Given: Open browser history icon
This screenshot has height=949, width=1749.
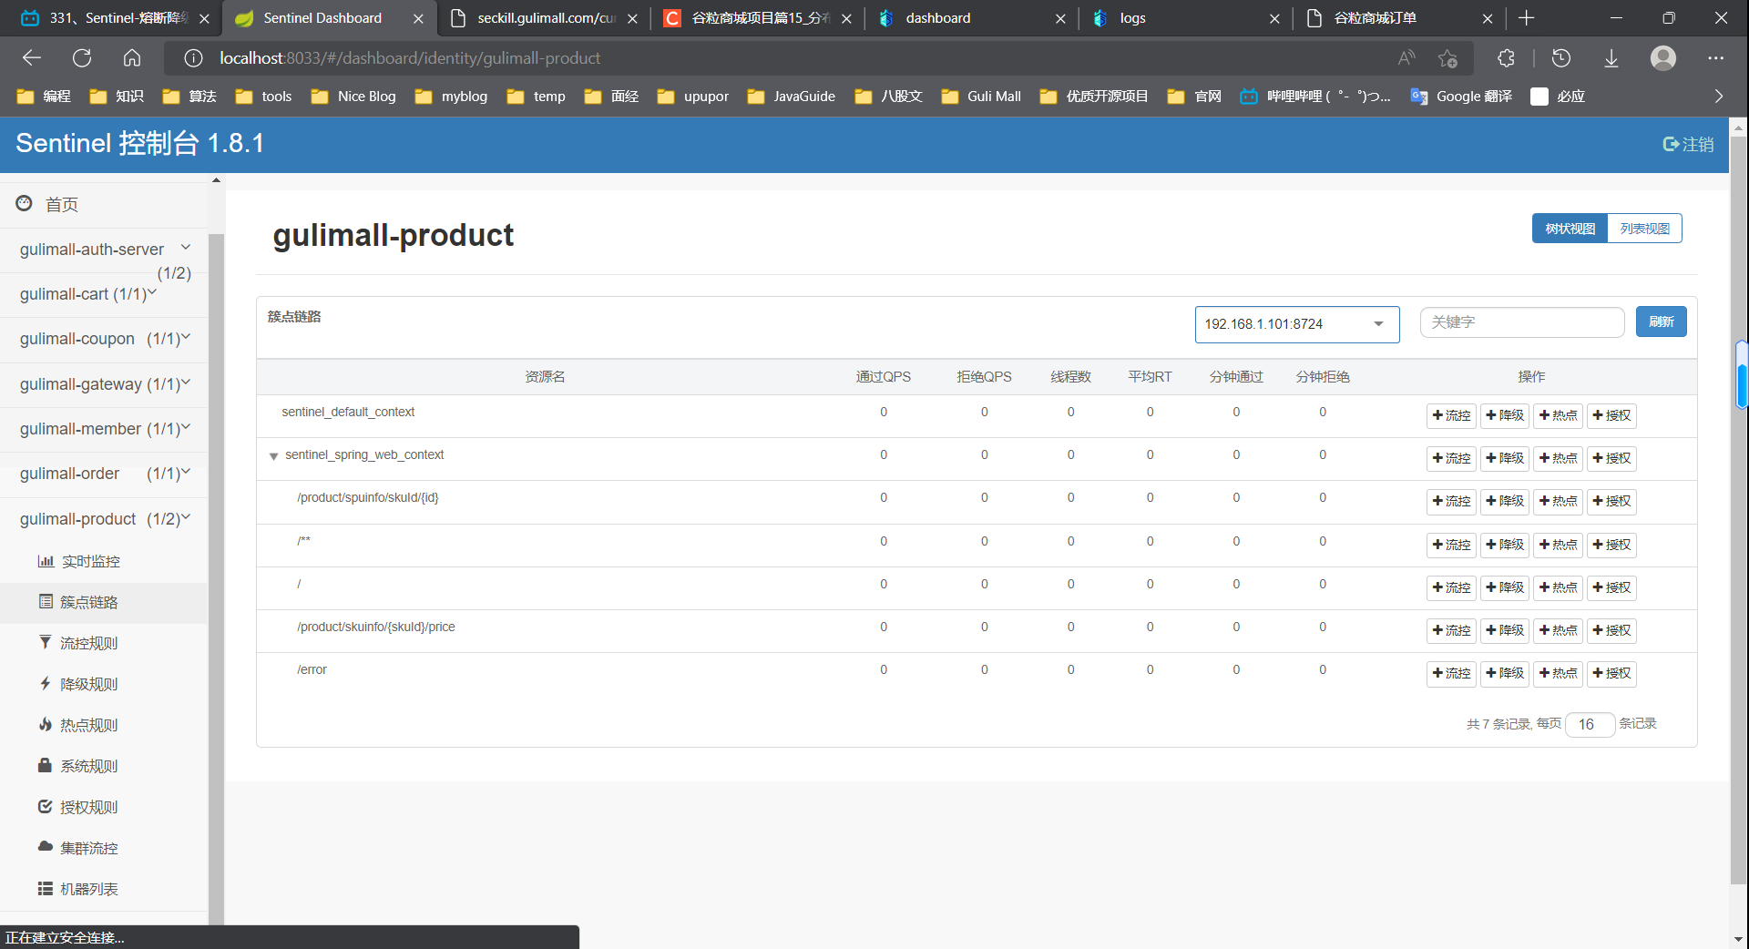Looking at the screenshot, I should point(1560,58).
